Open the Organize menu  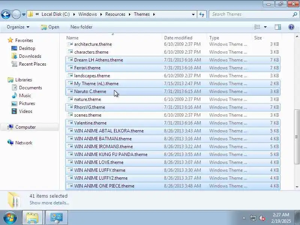point(18,27)
